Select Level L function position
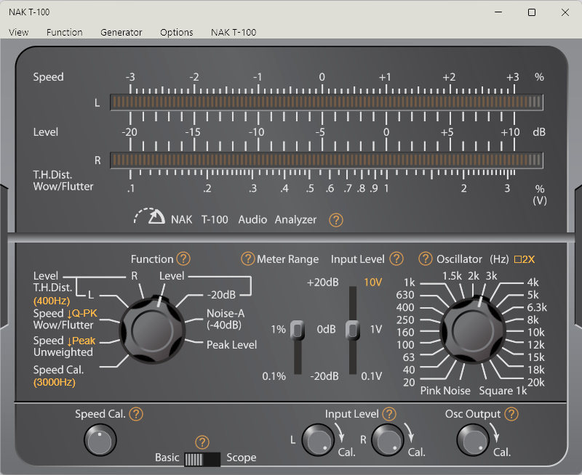The height and width of the screenshot is (475, 582). 90,295
